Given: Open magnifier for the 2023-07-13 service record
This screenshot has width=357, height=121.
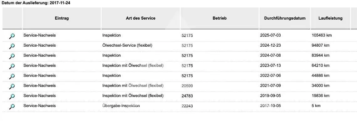Looking at the screenshot, I should pos(12,66).
